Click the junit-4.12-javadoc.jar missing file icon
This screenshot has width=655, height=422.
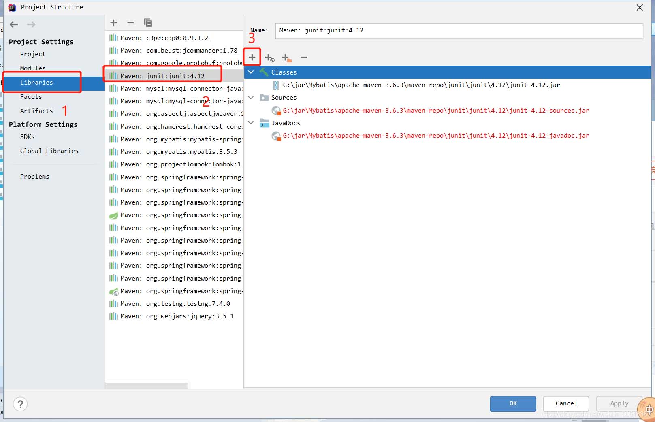(x=276, y=136)
